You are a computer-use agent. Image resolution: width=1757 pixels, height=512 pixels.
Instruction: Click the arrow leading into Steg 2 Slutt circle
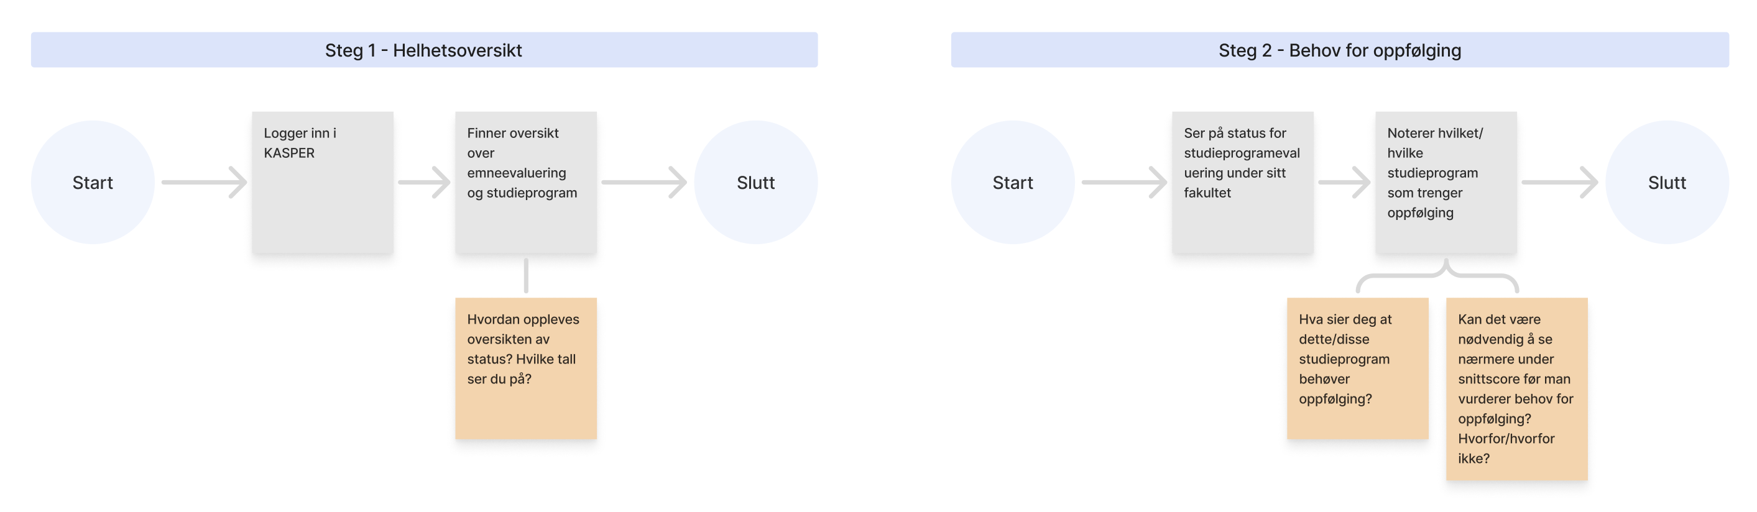click(1559, 183)
